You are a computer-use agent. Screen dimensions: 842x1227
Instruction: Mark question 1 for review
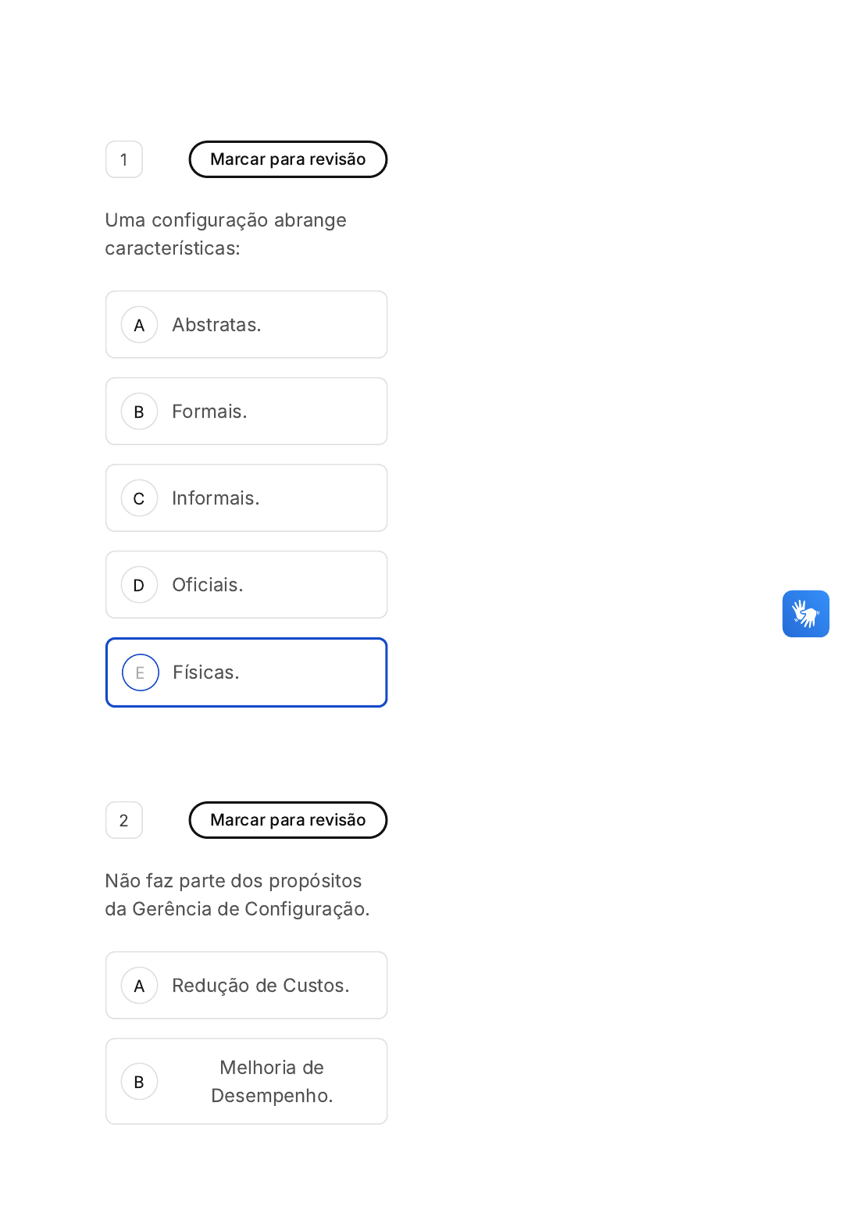tap(287, 159)
